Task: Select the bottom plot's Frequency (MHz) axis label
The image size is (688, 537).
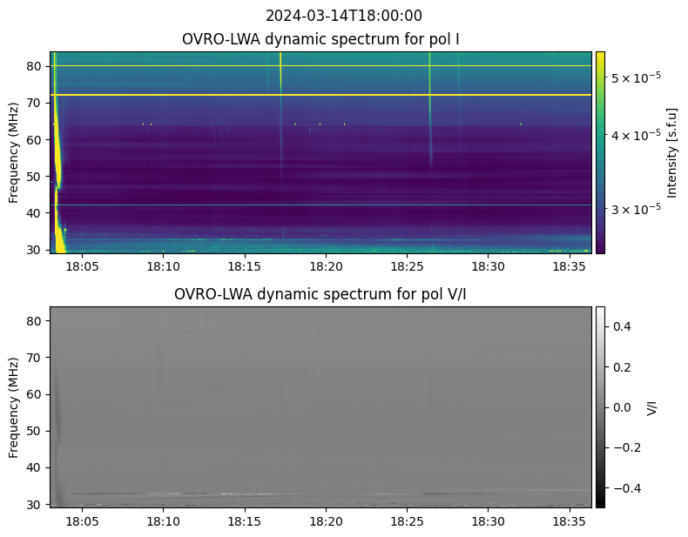Action: click(x=14, y=406)
